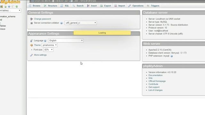The width and height of the screenshot is (205, 115).
Task: Click the yellow Loading notification
Action: [x=102, y=33]
